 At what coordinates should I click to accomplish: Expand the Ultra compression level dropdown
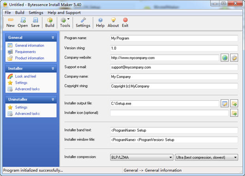click(206, 157)
